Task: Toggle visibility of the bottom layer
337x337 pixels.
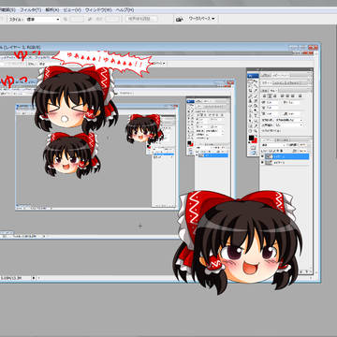Action: pos(262,162)
